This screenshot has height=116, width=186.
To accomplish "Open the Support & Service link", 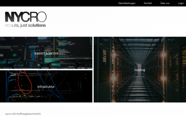I will 46,53.
